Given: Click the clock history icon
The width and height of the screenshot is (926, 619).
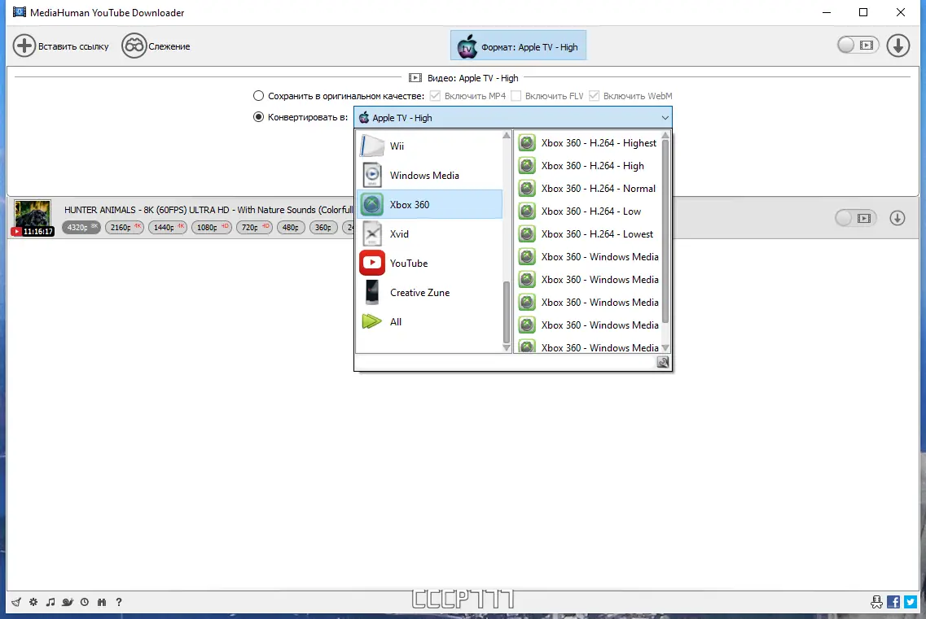Looking at the screenshot, I should [x=85, y=602].
